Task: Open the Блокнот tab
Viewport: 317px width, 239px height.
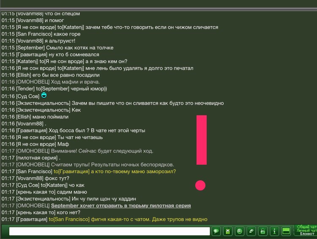Action: point(307,234)
